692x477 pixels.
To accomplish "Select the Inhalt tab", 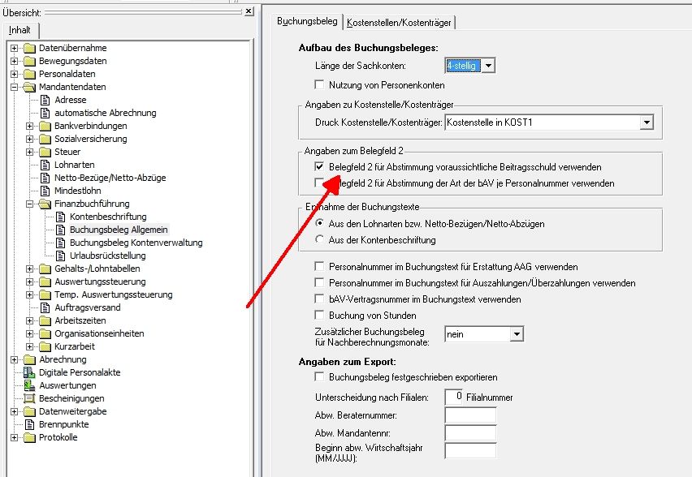I will tap(20, 30).
